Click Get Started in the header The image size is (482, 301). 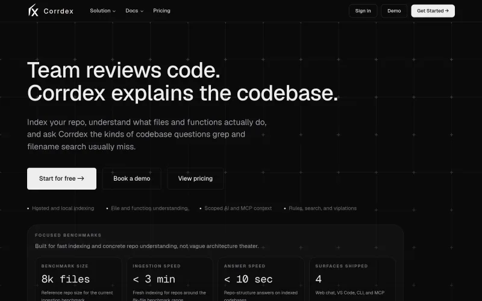[x=433, y=11]
